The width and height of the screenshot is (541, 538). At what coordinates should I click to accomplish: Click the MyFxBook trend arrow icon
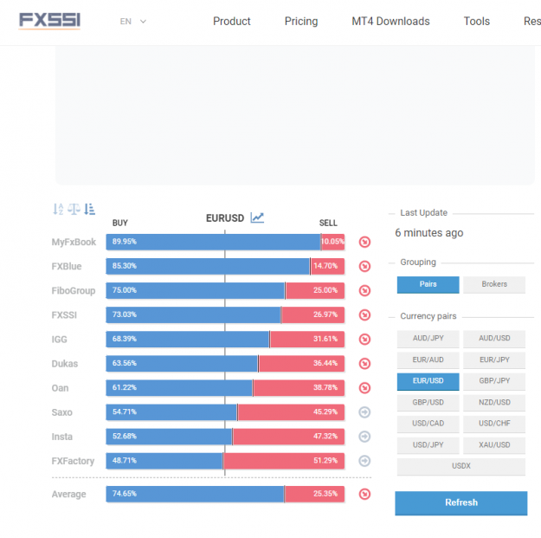pos(364,242)
